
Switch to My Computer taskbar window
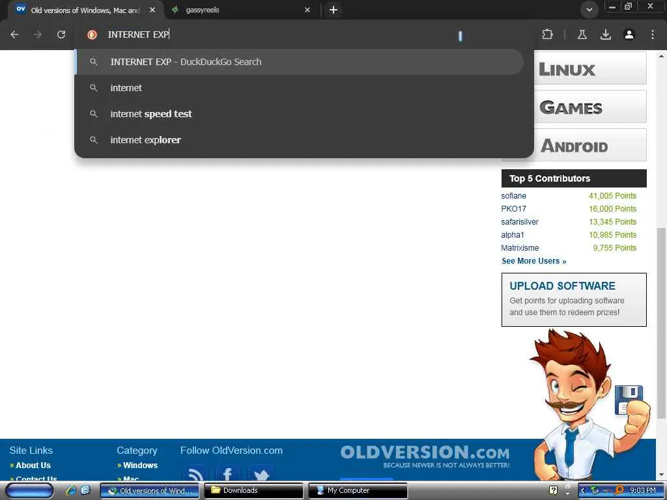coord(358,491)
